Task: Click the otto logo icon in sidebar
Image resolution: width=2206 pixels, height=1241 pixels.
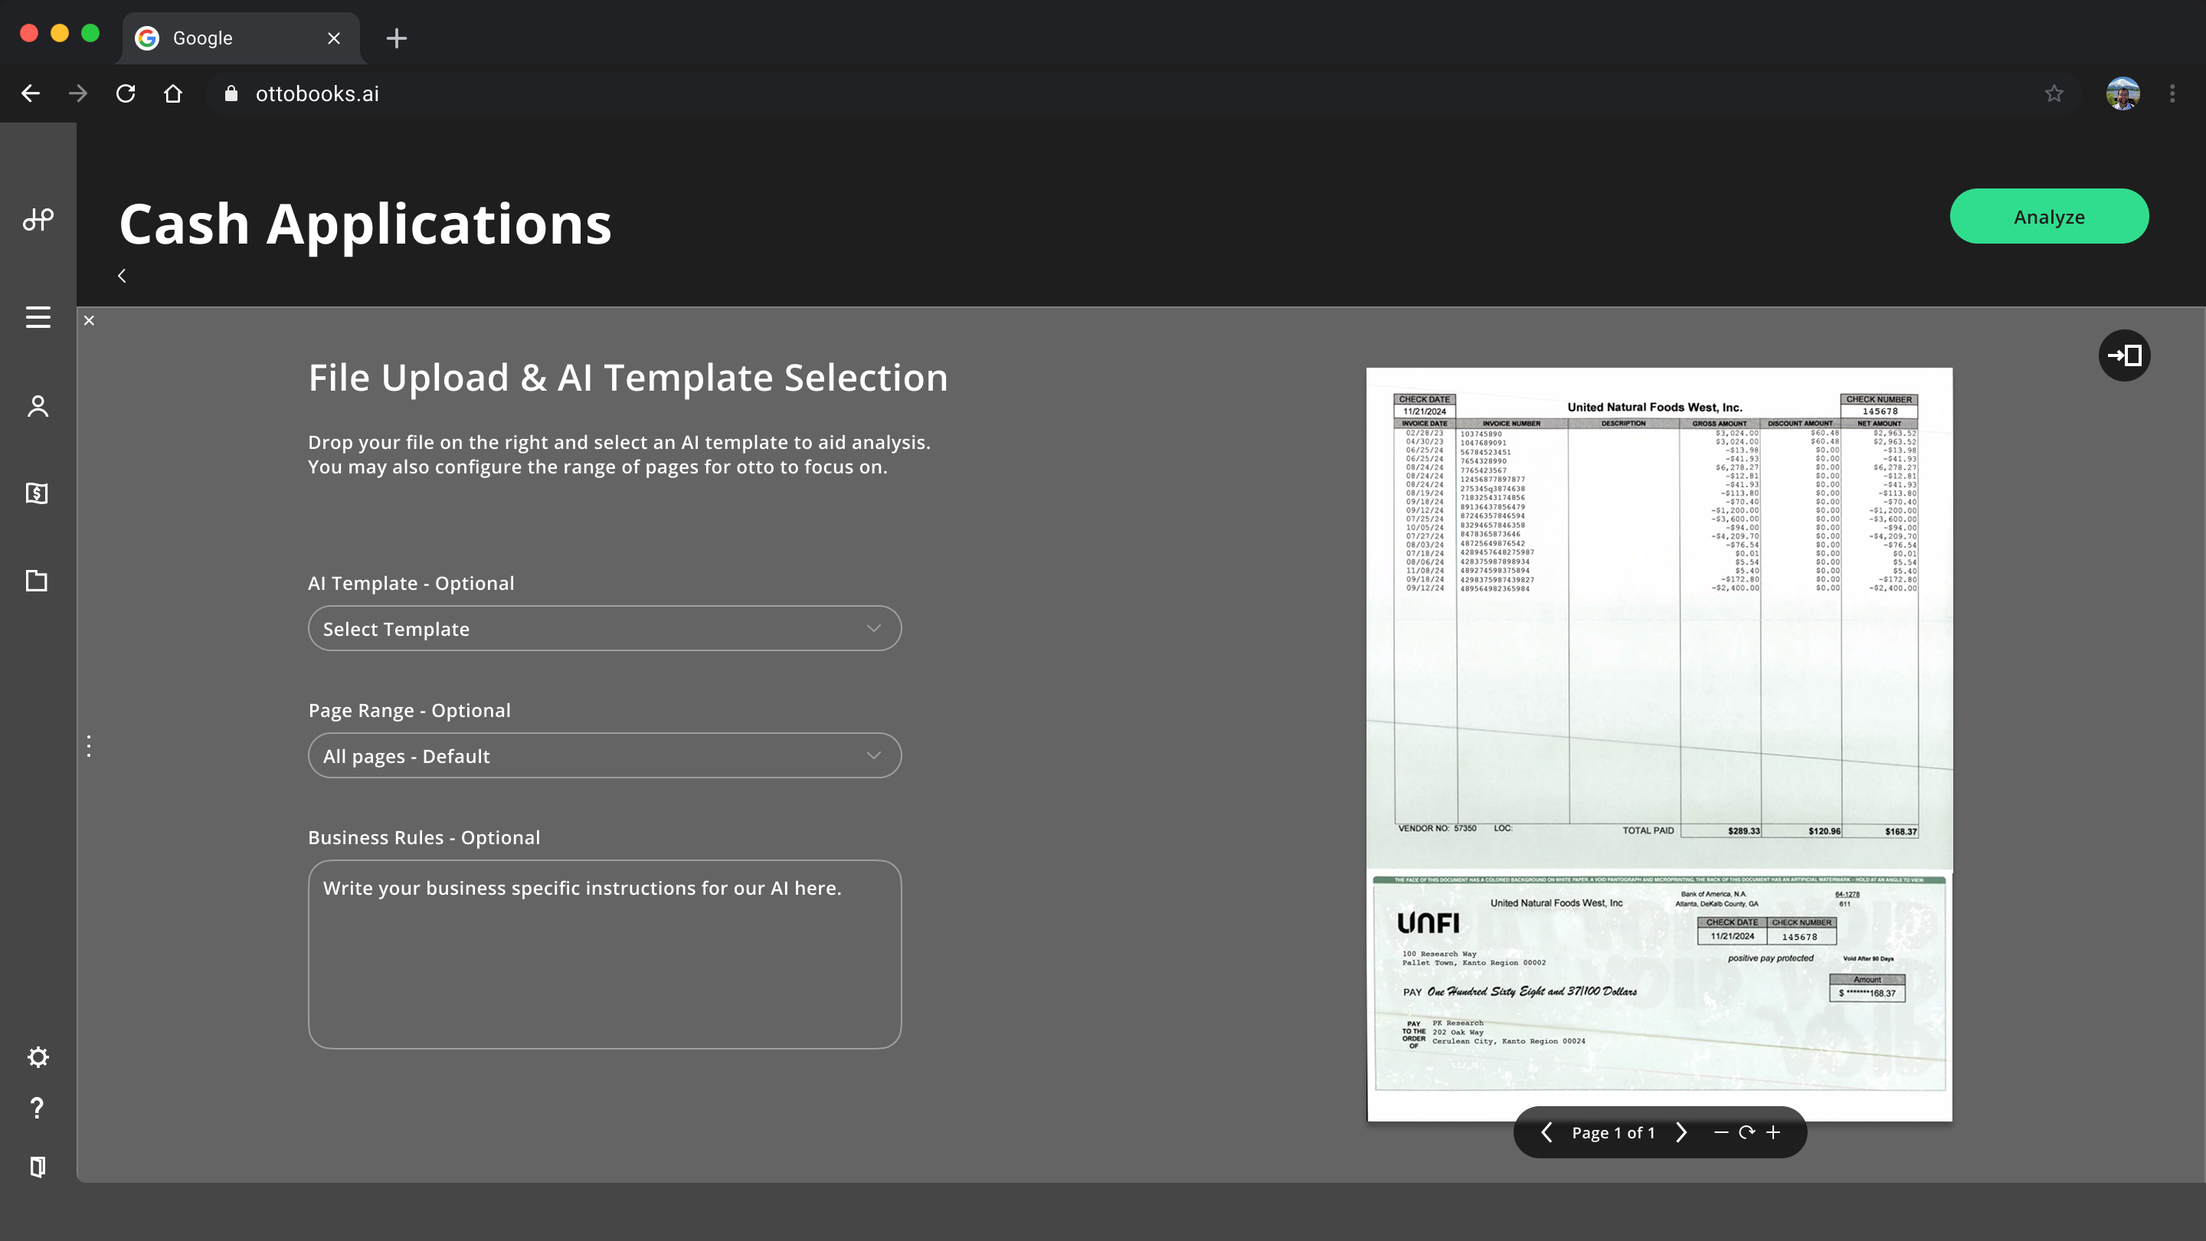Action: tap(38, 220)
